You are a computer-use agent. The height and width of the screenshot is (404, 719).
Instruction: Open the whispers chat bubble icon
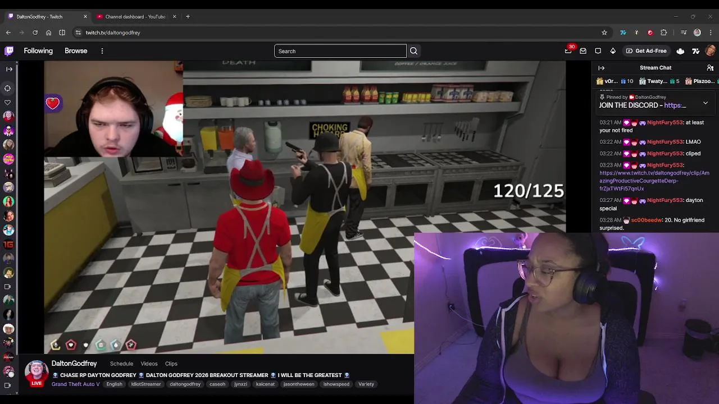pyautogui.click(x=598, y=51)
